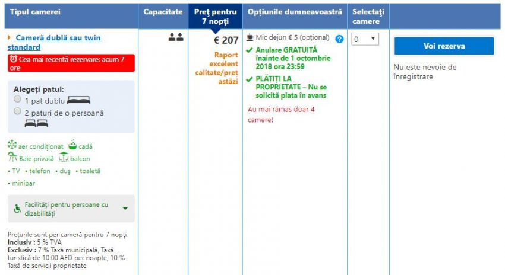Viewport: 505px width, 275px height.
Task: Click the private bathroom shower icon
Action: (x=12, y=158)
